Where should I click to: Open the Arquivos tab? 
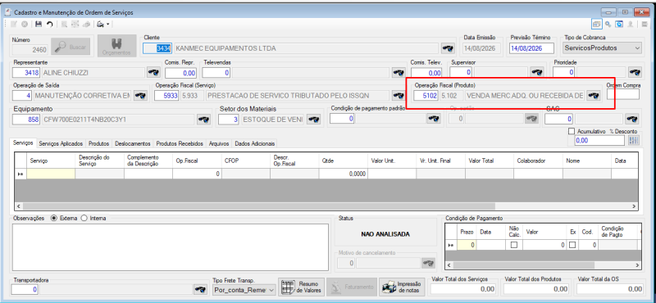[x=219, y=143]
